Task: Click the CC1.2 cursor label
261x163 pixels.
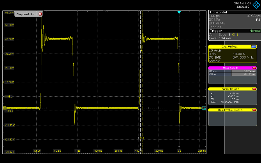Action: tap(141, 138)
